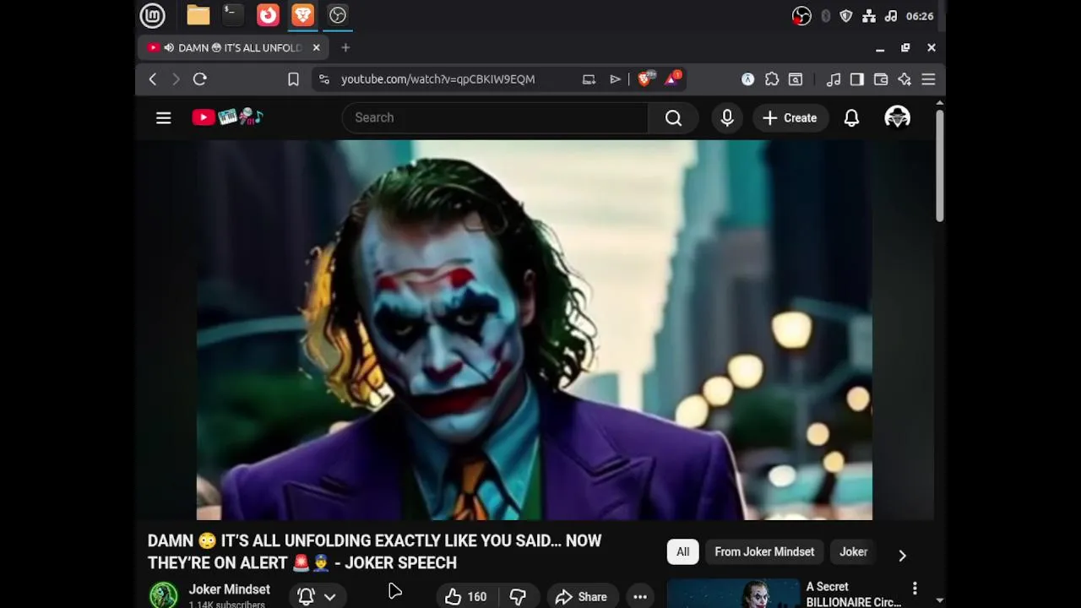The width and height of the screenshot is (1081, 608).
Task: Mute the tab via the speaker icon
Action: coord(169,48)
